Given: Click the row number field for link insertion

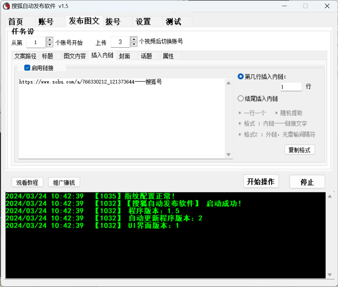Looking at the screenshot, I should 291,87.
